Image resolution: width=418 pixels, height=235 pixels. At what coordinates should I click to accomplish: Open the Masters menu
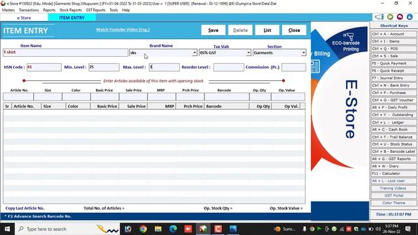(8, 10)
